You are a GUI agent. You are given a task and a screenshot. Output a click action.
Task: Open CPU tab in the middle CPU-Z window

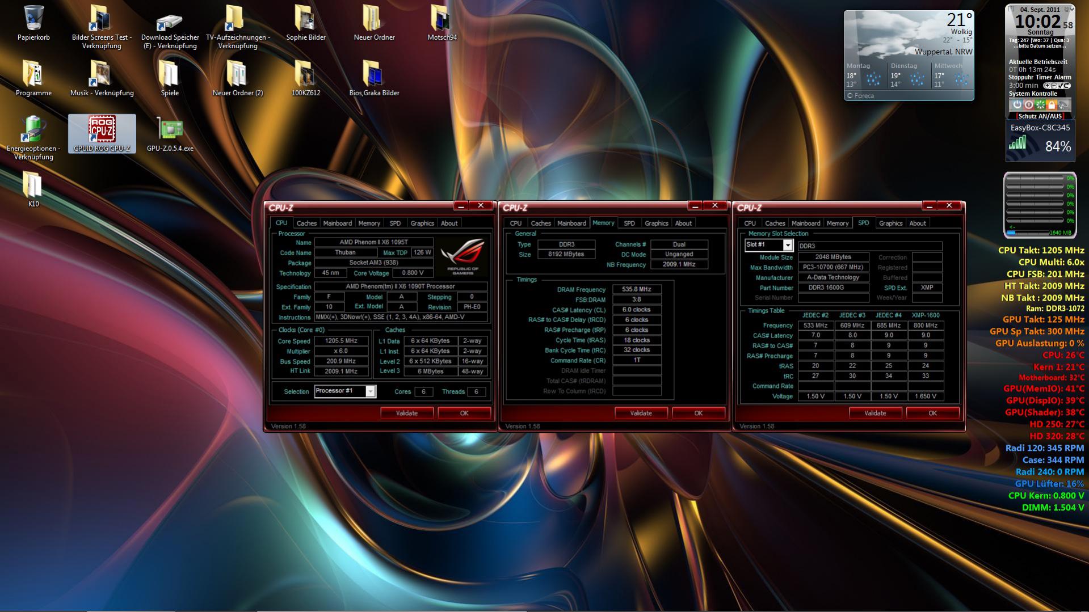[515, 223]
